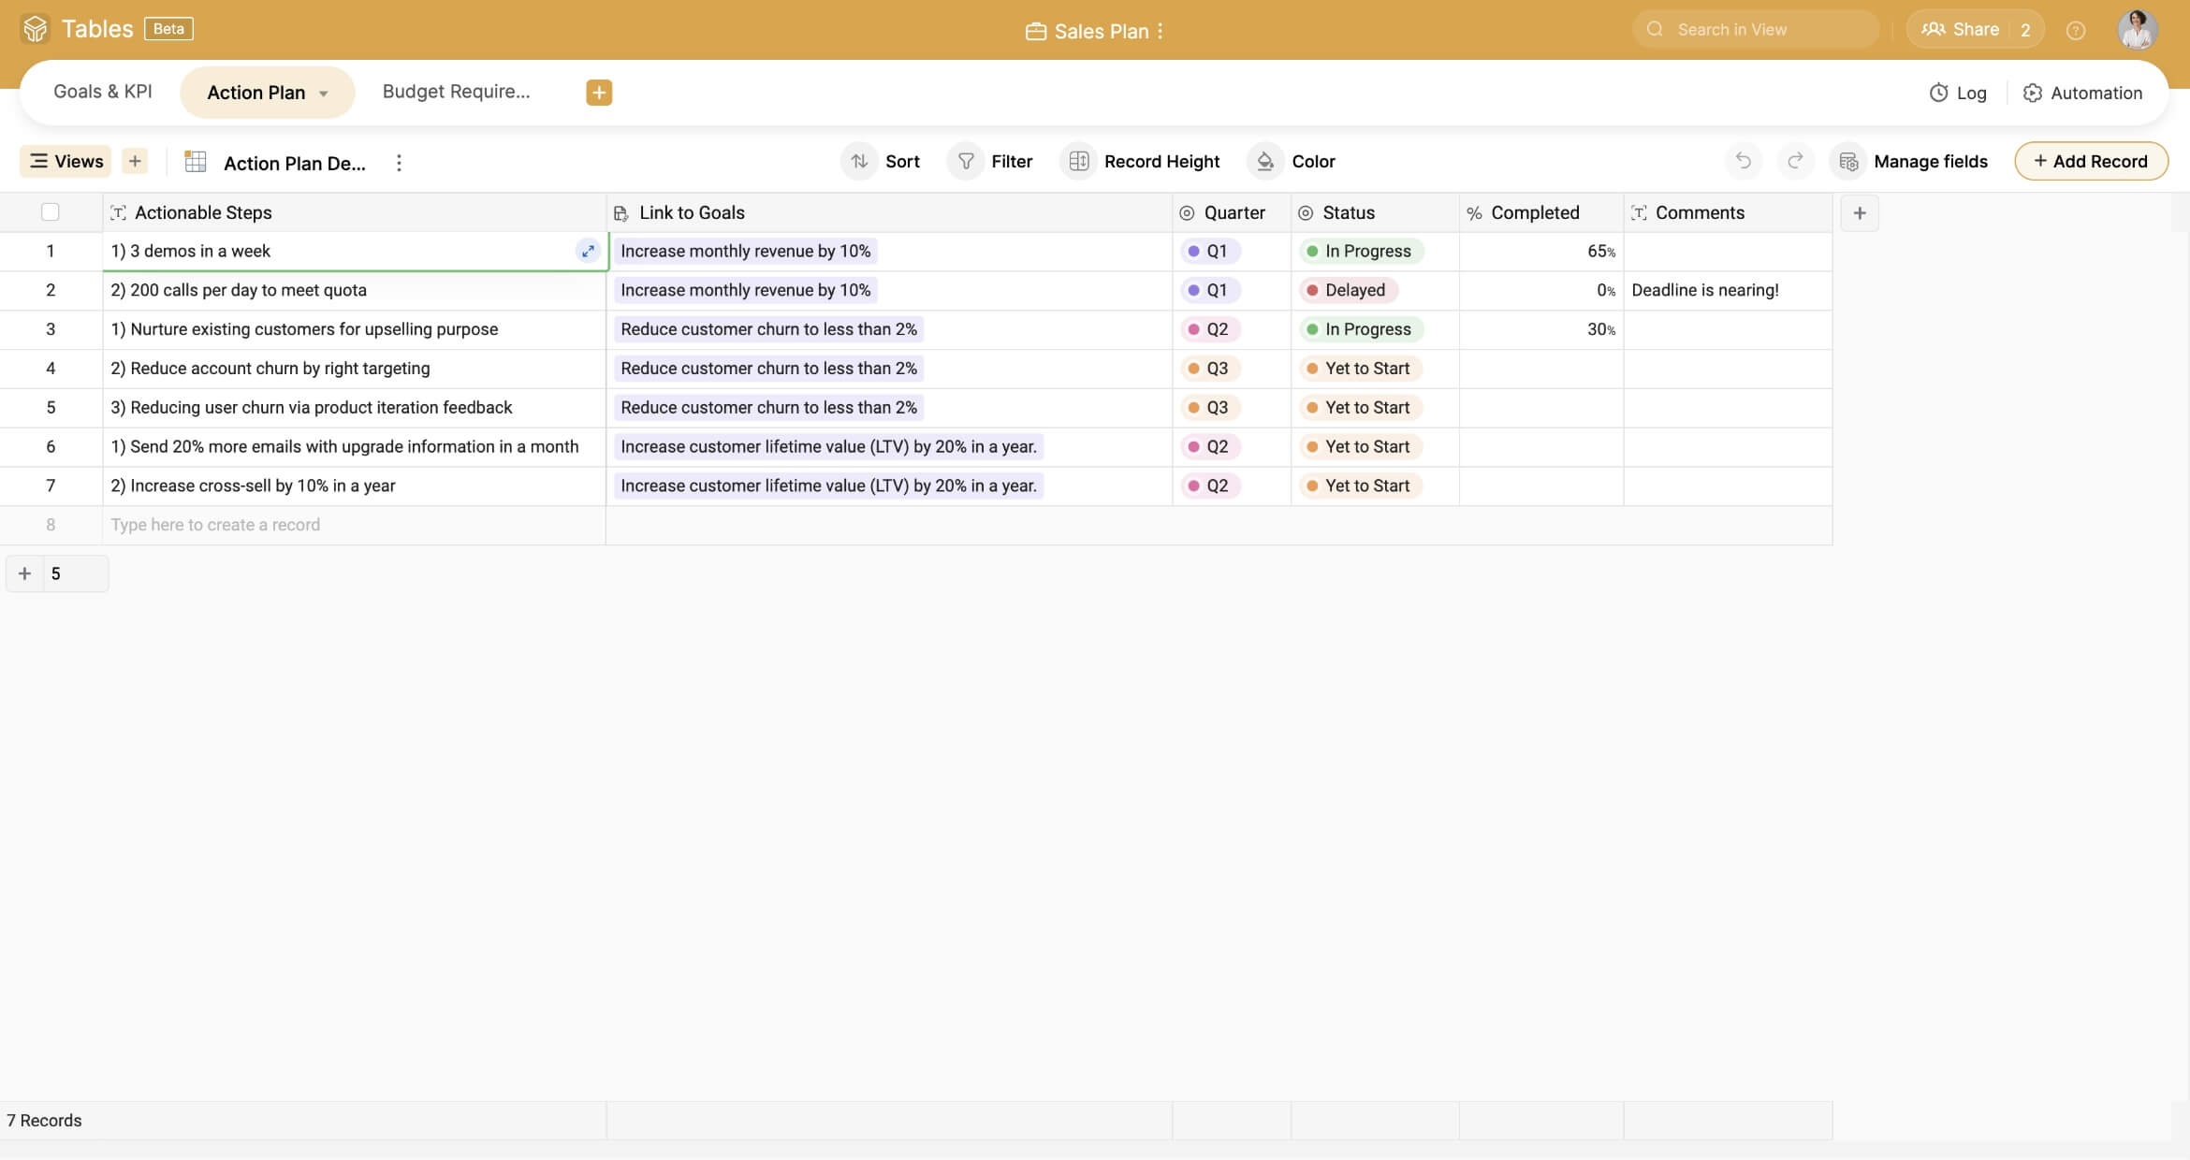Click the help question mark icon
2190x1160 pixels.
pos(2075,30)
